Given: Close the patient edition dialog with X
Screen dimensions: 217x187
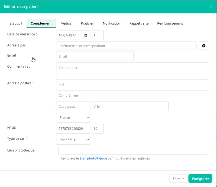Looking at the screenshot, I should click(x=211, y=6).
